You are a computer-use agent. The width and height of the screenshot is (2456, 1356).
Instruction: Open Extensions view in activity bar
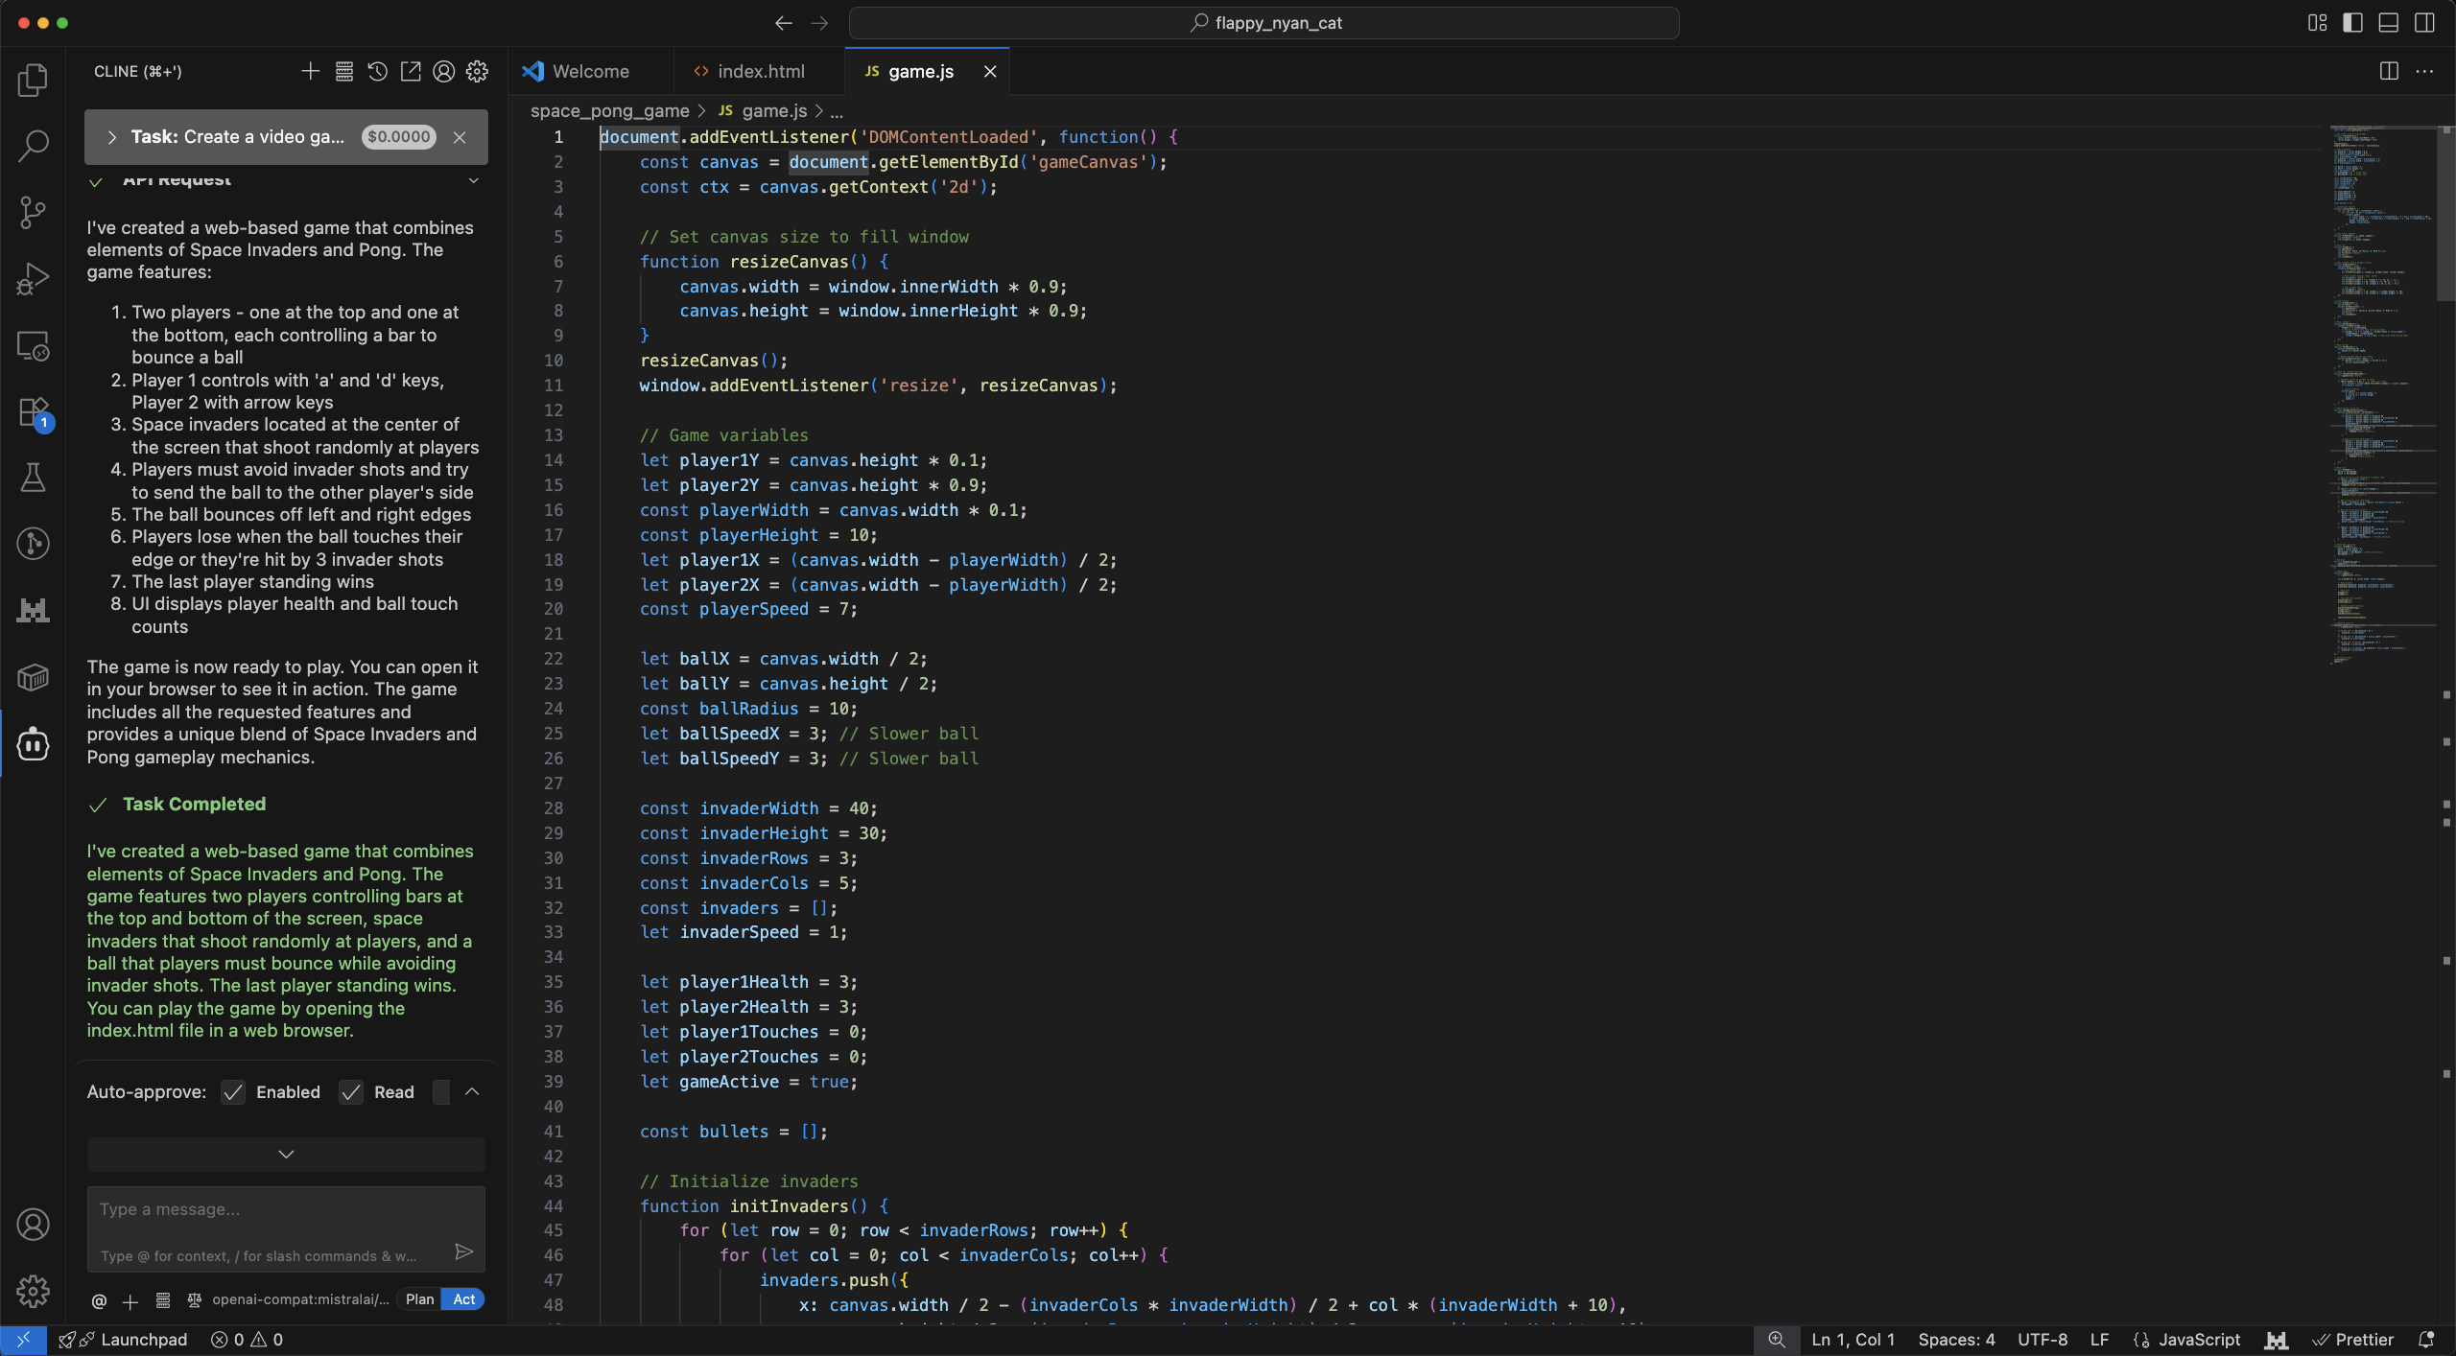(33, 413)
